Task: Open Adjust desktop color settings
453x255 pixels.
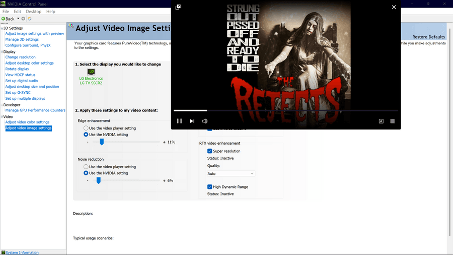Action: point(30,63)
